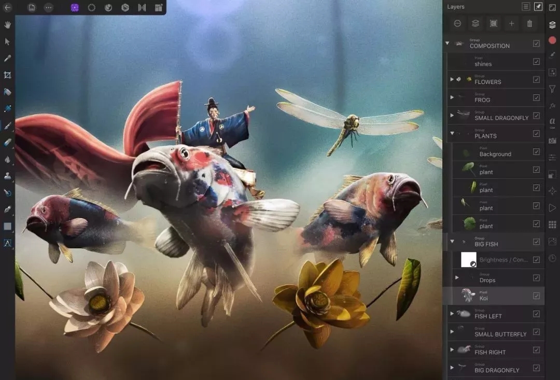Open the fx layer effects studio
560x380 pixels.
tap(552, 106)
